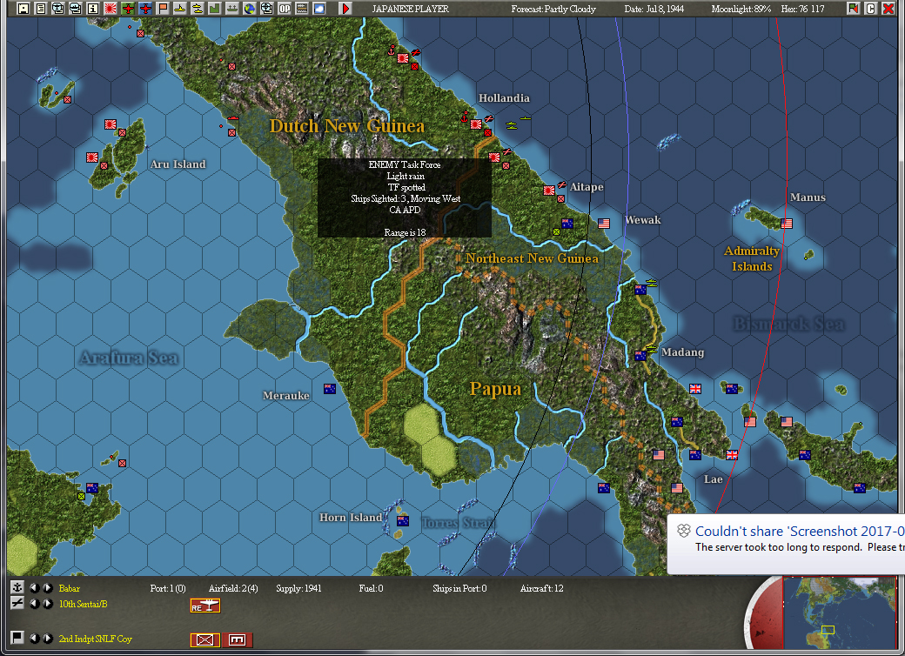
Task: Select the Australian flag at Madang
Action: [640, 356]
